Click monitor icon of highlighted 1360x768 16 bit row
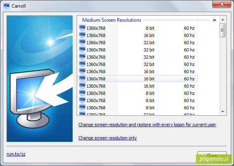The image size is (234, 166). click(82, 78)
